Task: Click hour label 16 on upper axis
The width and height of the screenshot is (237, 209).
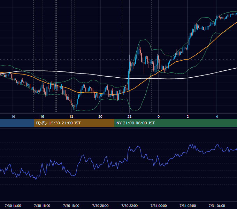Action: pyautogui.click(x=42, y=117)
